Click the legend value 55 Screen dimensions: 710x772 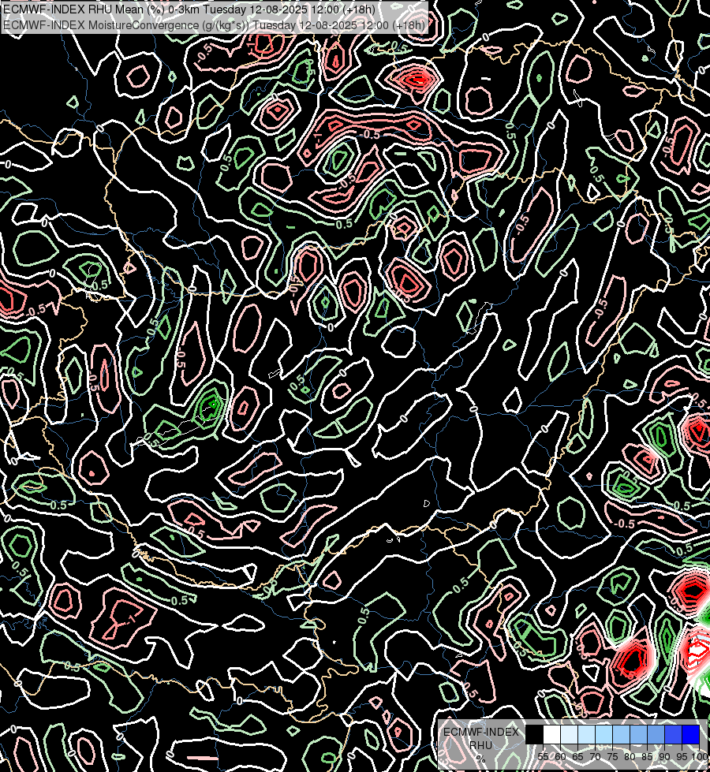[x=543, y=757]
